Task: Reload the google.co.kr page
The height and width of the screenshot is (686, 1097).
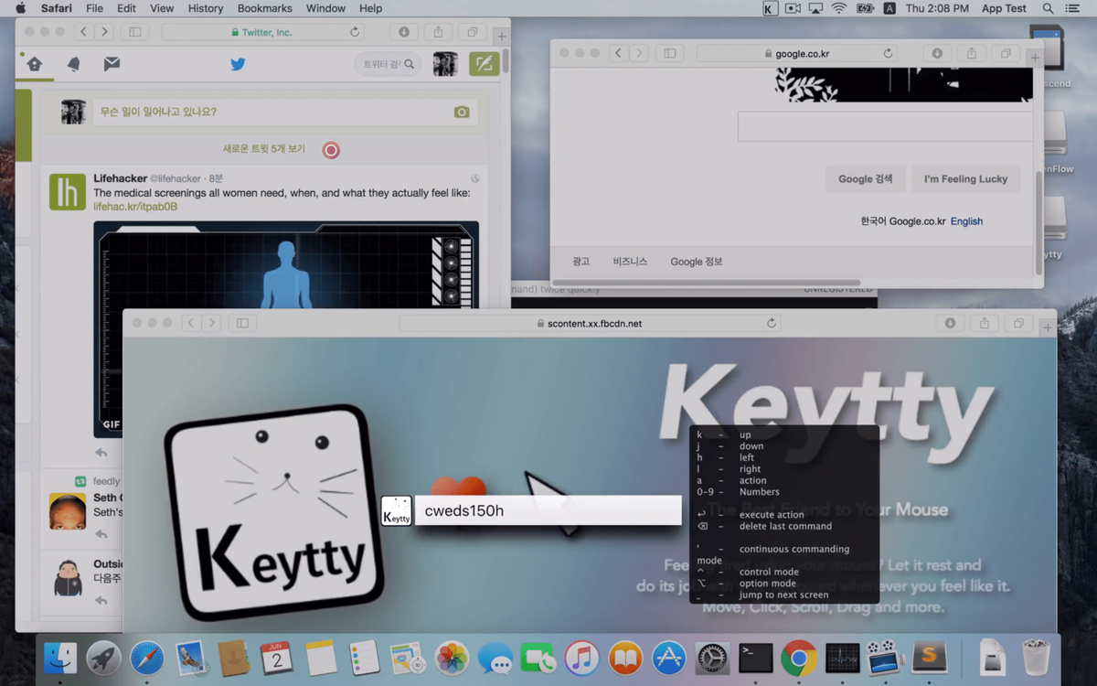Action: click(x=888, y=54)
